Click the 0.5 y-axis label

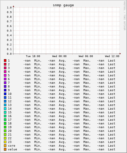tap(9, 31)
